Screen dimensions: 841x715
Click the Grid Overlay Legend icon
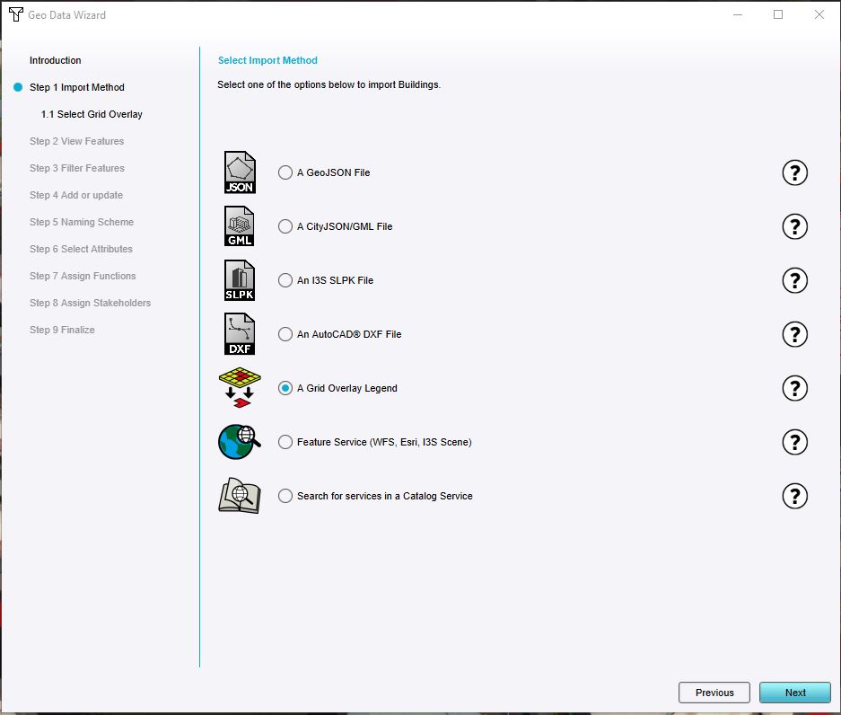[239, 388]
